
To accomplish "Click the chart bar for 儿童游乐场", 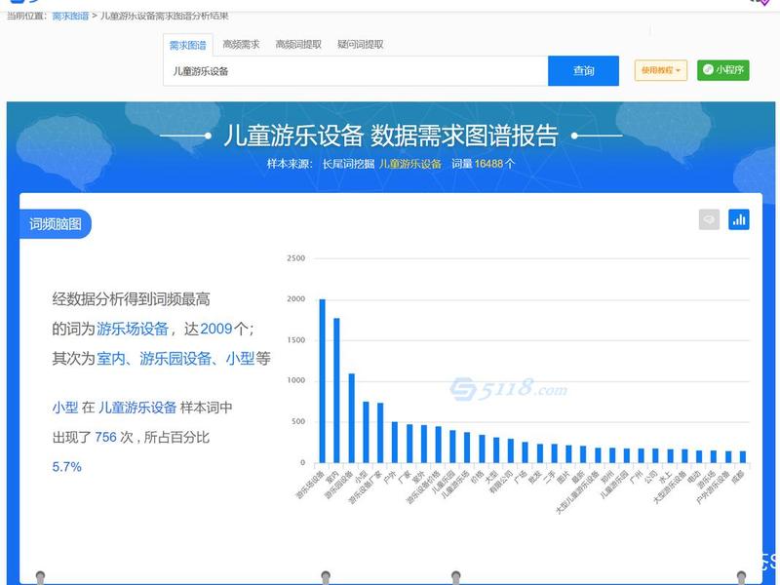I will click(x=468, y=448).
